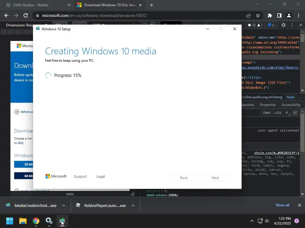Open the Chrome profile avatar
The image size is (305, 228).
point(289,15)
